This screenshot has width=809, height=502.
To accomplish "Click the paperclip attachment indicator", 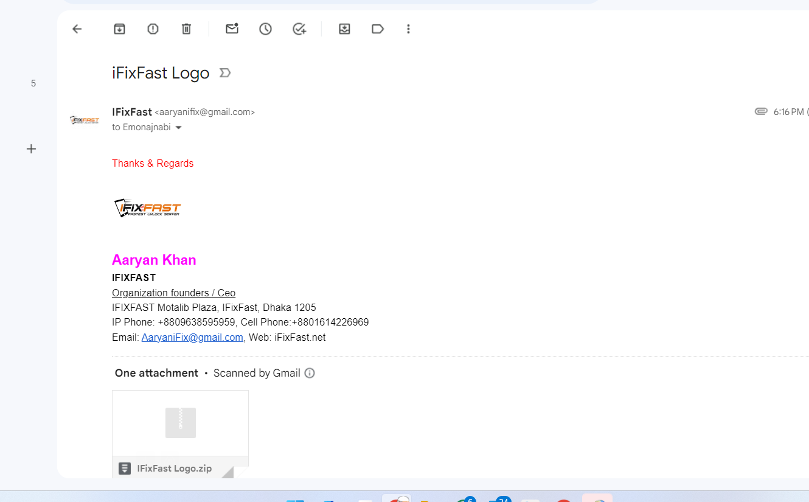I will (760, 111).
